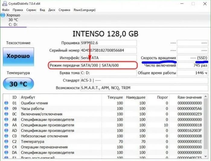This screenshot has height=161, width=211.
Task: Click the CrystalDiskInfo app icon in the title bar
Action: pyautogui.click(x=5, y=3)
